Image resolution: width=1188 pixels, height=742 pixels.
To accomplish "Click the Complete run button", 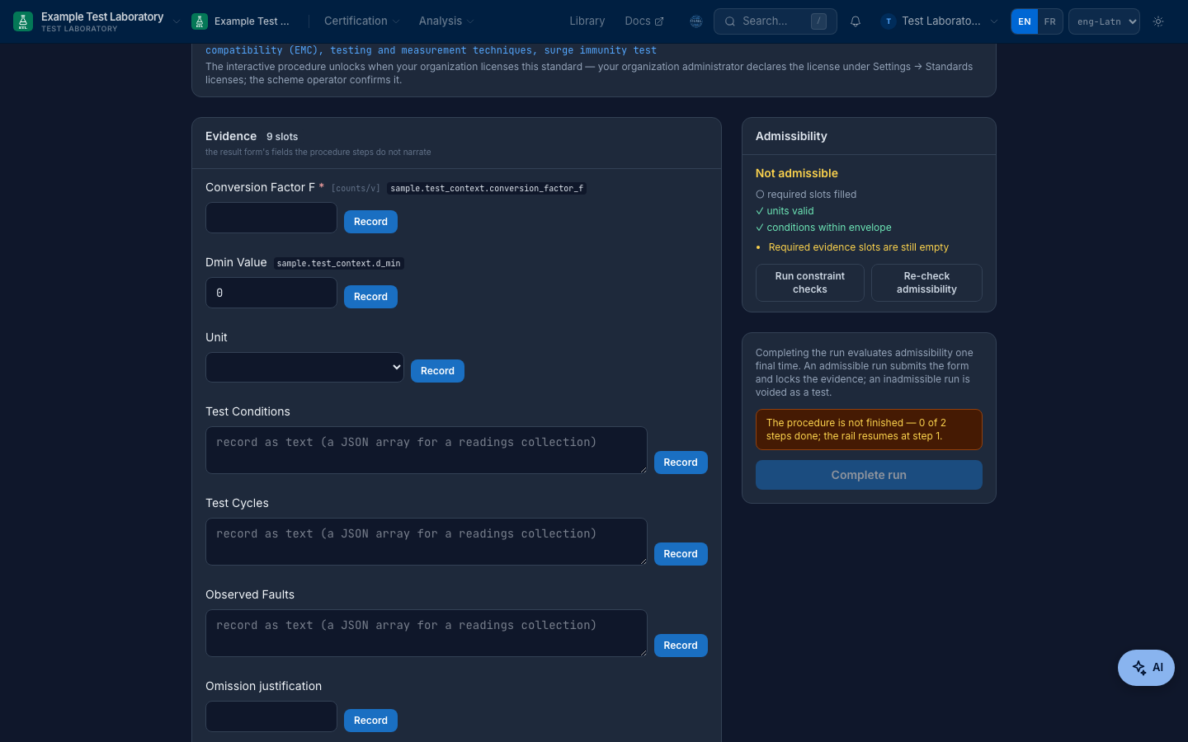I will coord(869,475).
